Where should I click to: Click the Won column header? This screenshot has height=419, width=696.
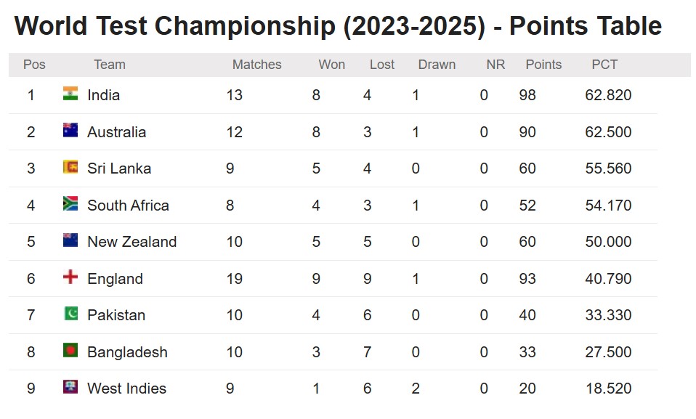(x=331, y=65)
